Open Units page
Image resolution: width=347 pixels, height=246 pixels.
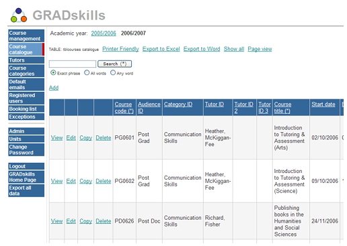[26, 139]
